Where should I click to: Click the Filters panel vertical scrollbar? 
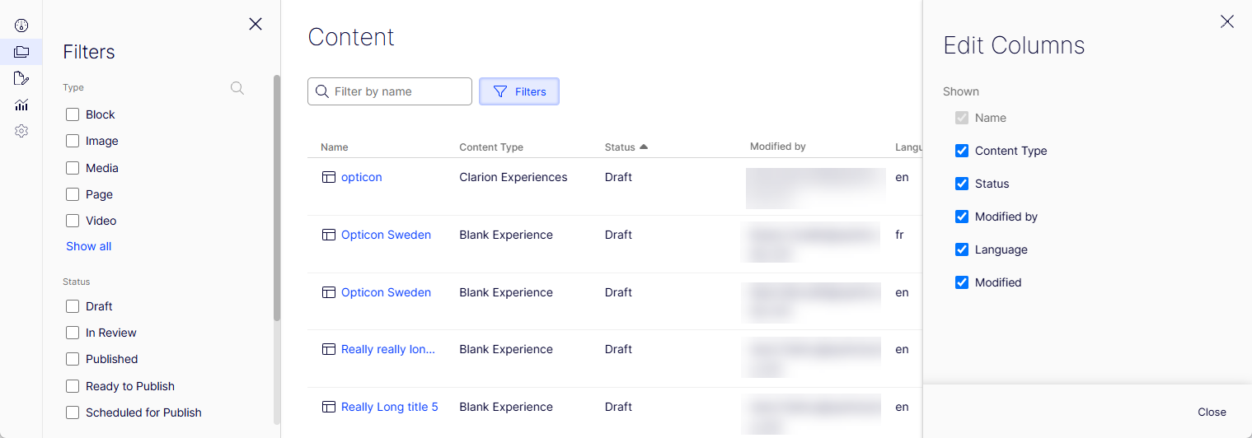(x=277, y=198)
